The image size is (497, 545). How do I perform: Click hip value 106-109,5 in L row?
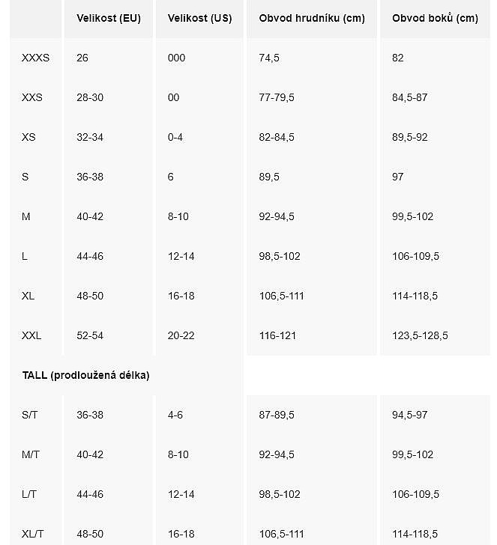[x=415, y=256]
